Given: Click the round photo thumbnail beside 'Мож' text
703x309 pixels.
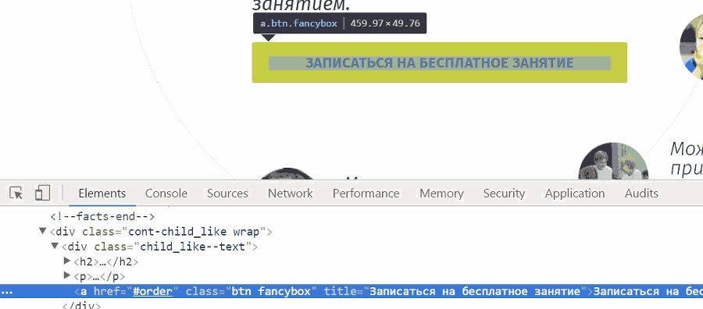Looking at the screenshot, I should [x=613, y=162].
